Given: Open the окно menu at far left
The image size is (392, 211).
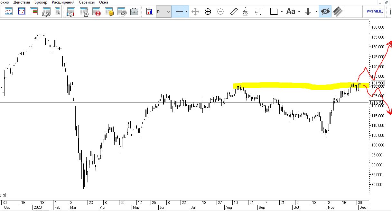Looking at the screenshot, I should pyautogui.click(x=5, y=2).
